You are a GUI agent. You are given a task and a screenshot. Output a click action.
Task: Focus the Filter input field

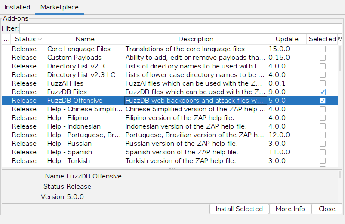pos(181,28)
